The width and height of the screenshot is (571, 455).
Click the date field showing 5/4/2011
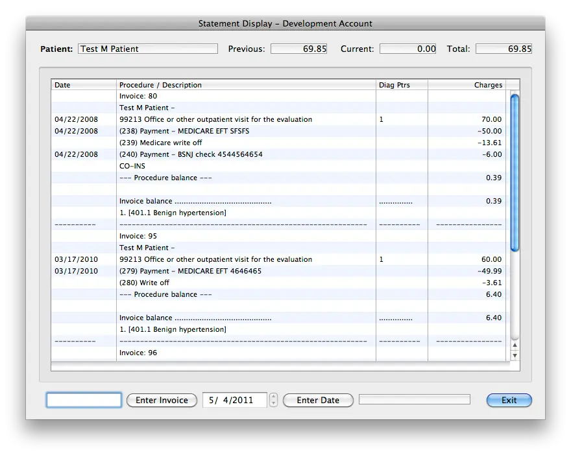(x=235, y=400)
